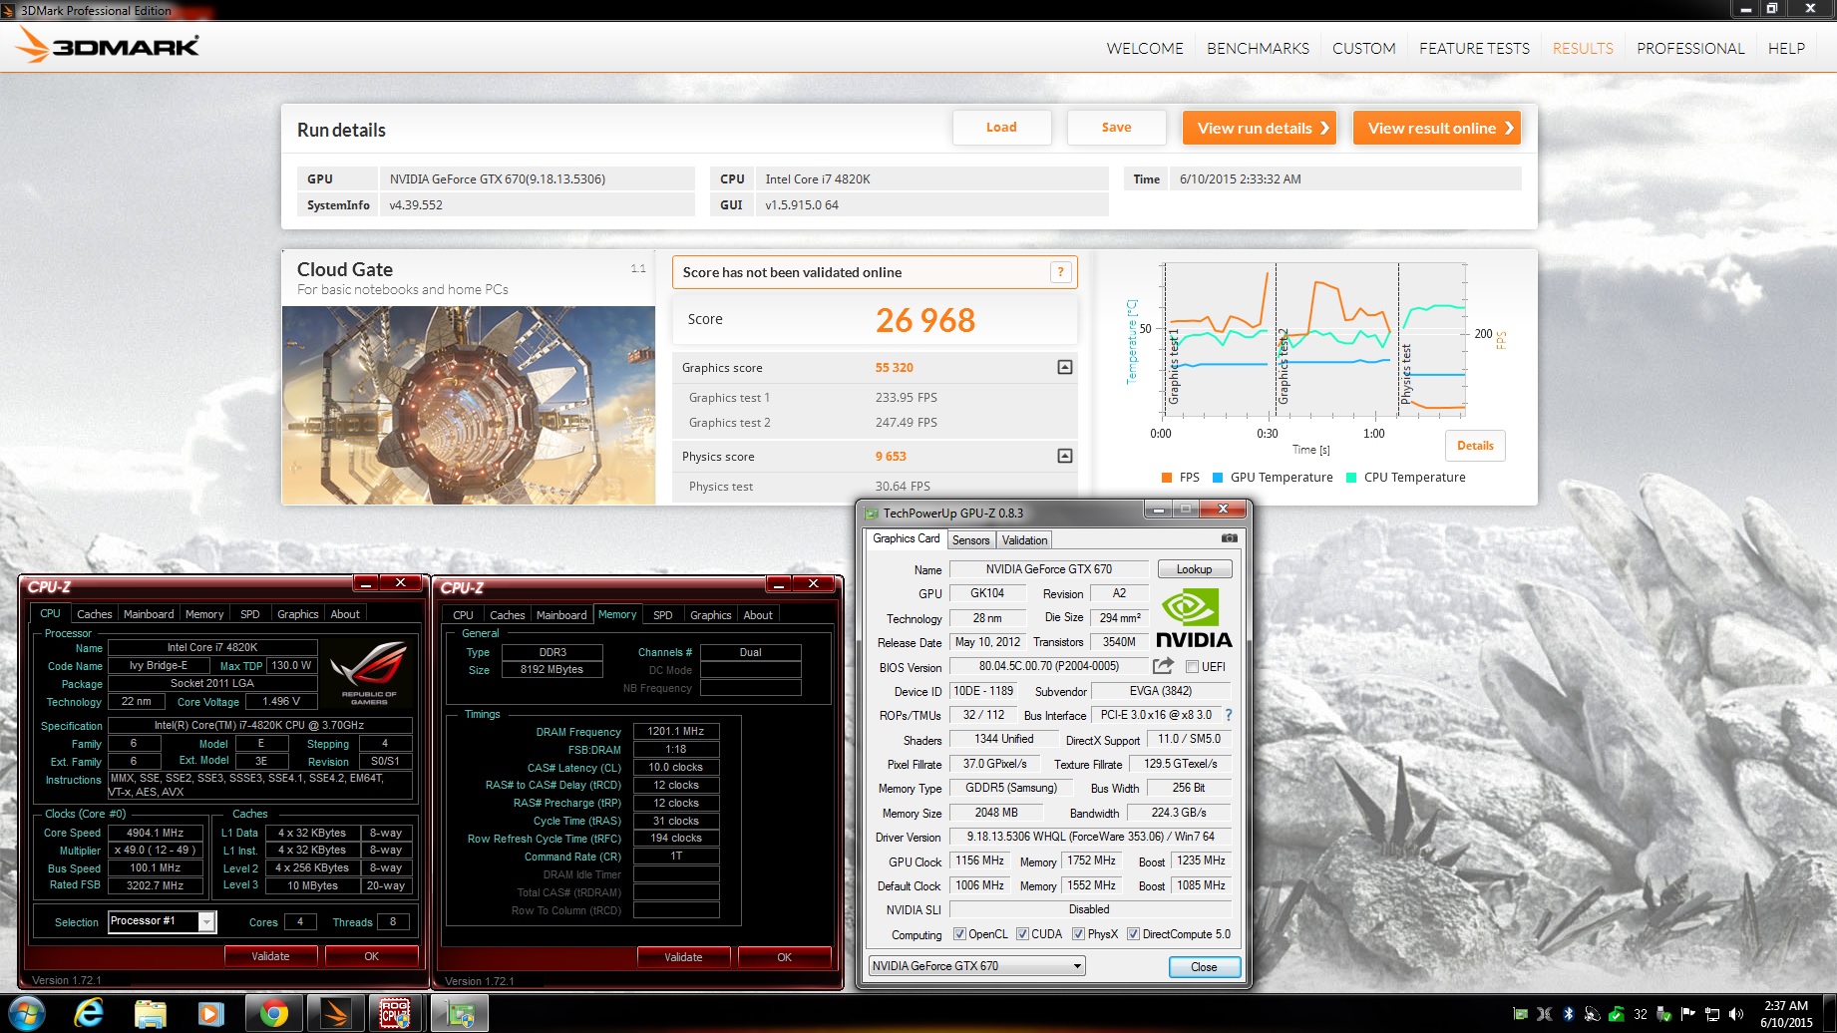Click the GPU-Z screenshot camera icon

[1230, 538]
